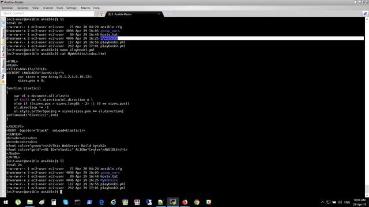Open Microsoft Edge from the taskbar
Viewport: 369px width, 207px height.
(101, 202)
